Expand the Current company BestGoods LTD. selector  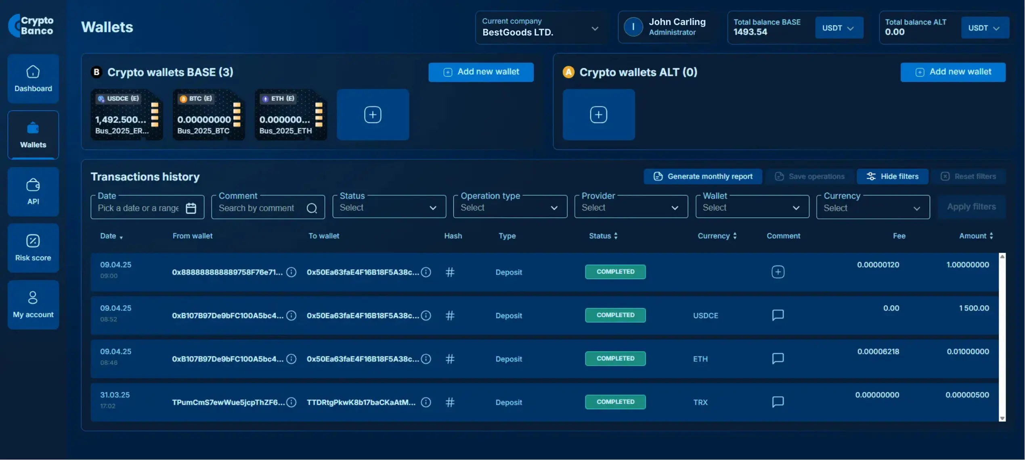541,27
